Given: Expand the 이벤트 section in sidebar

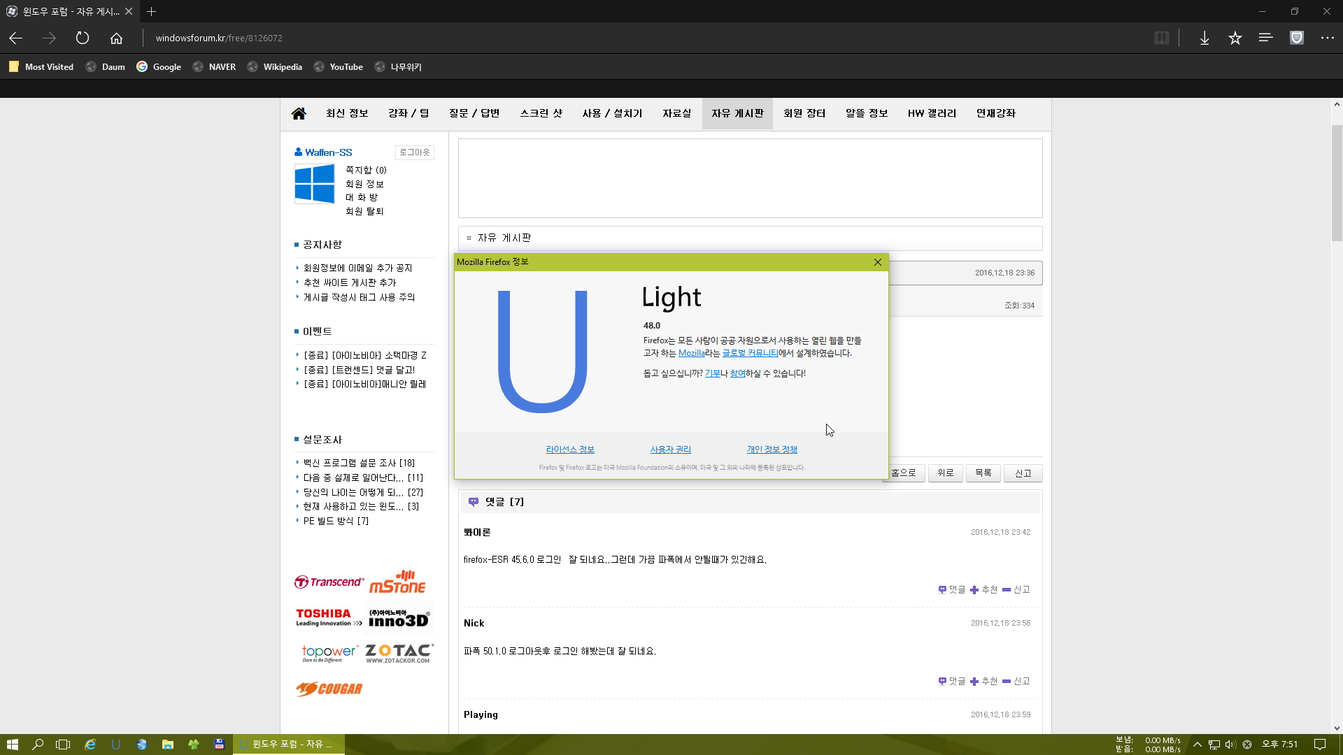Looking at the screenshot, I should tap(316, 330).
